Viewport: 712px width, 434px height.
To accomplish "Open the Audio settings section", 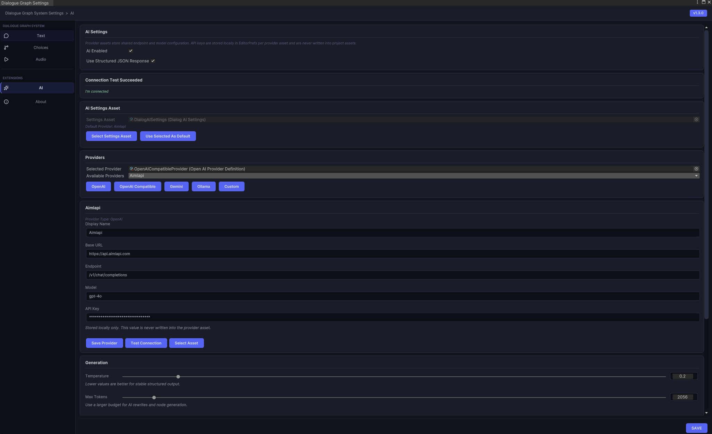I will pos(37,59).
